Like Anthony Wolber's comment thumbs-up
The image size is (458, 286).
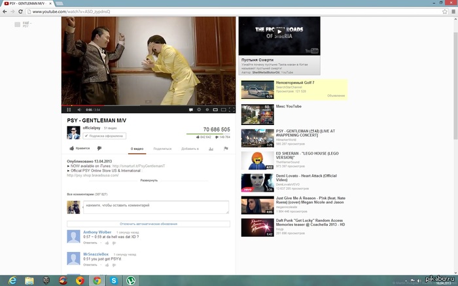107,243
